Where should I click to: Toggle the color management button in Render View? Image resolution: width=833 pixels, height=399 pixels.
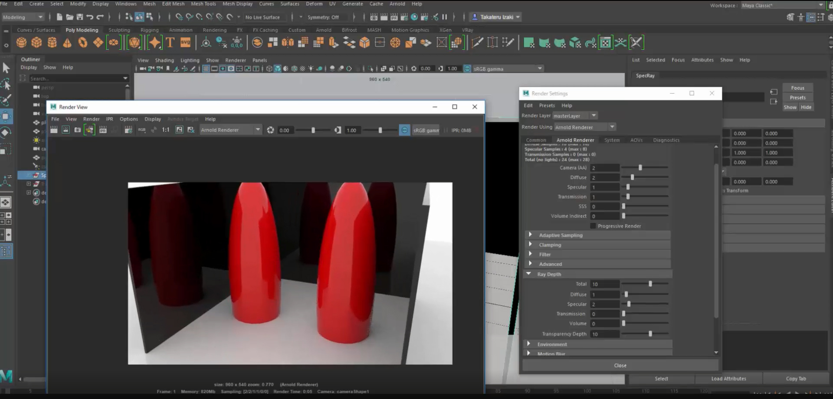(404, 130)
